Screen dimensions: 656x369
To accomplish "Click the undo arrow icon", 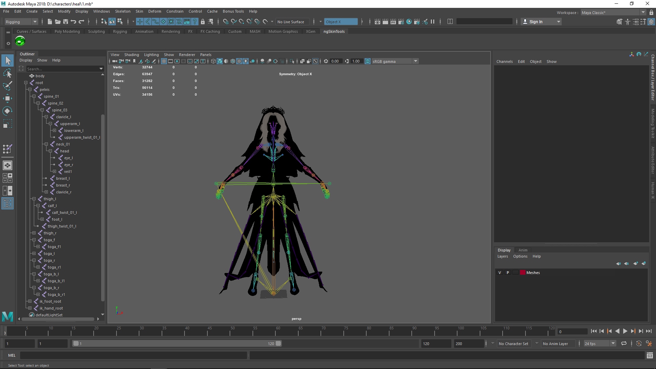I will pos(73,22).
